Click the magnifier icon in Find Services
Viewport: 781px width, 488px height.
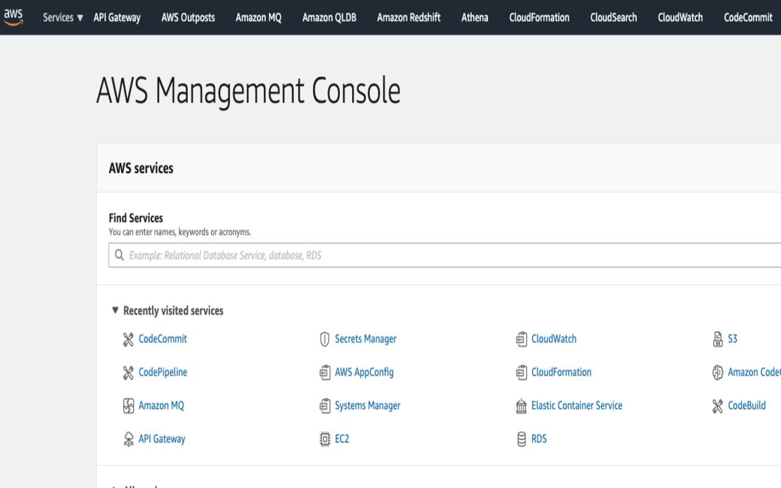click(x=120, y=255)
